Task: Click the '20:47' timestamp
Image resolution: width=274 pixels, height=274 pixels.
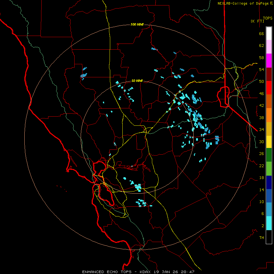Action: [188, 272]
